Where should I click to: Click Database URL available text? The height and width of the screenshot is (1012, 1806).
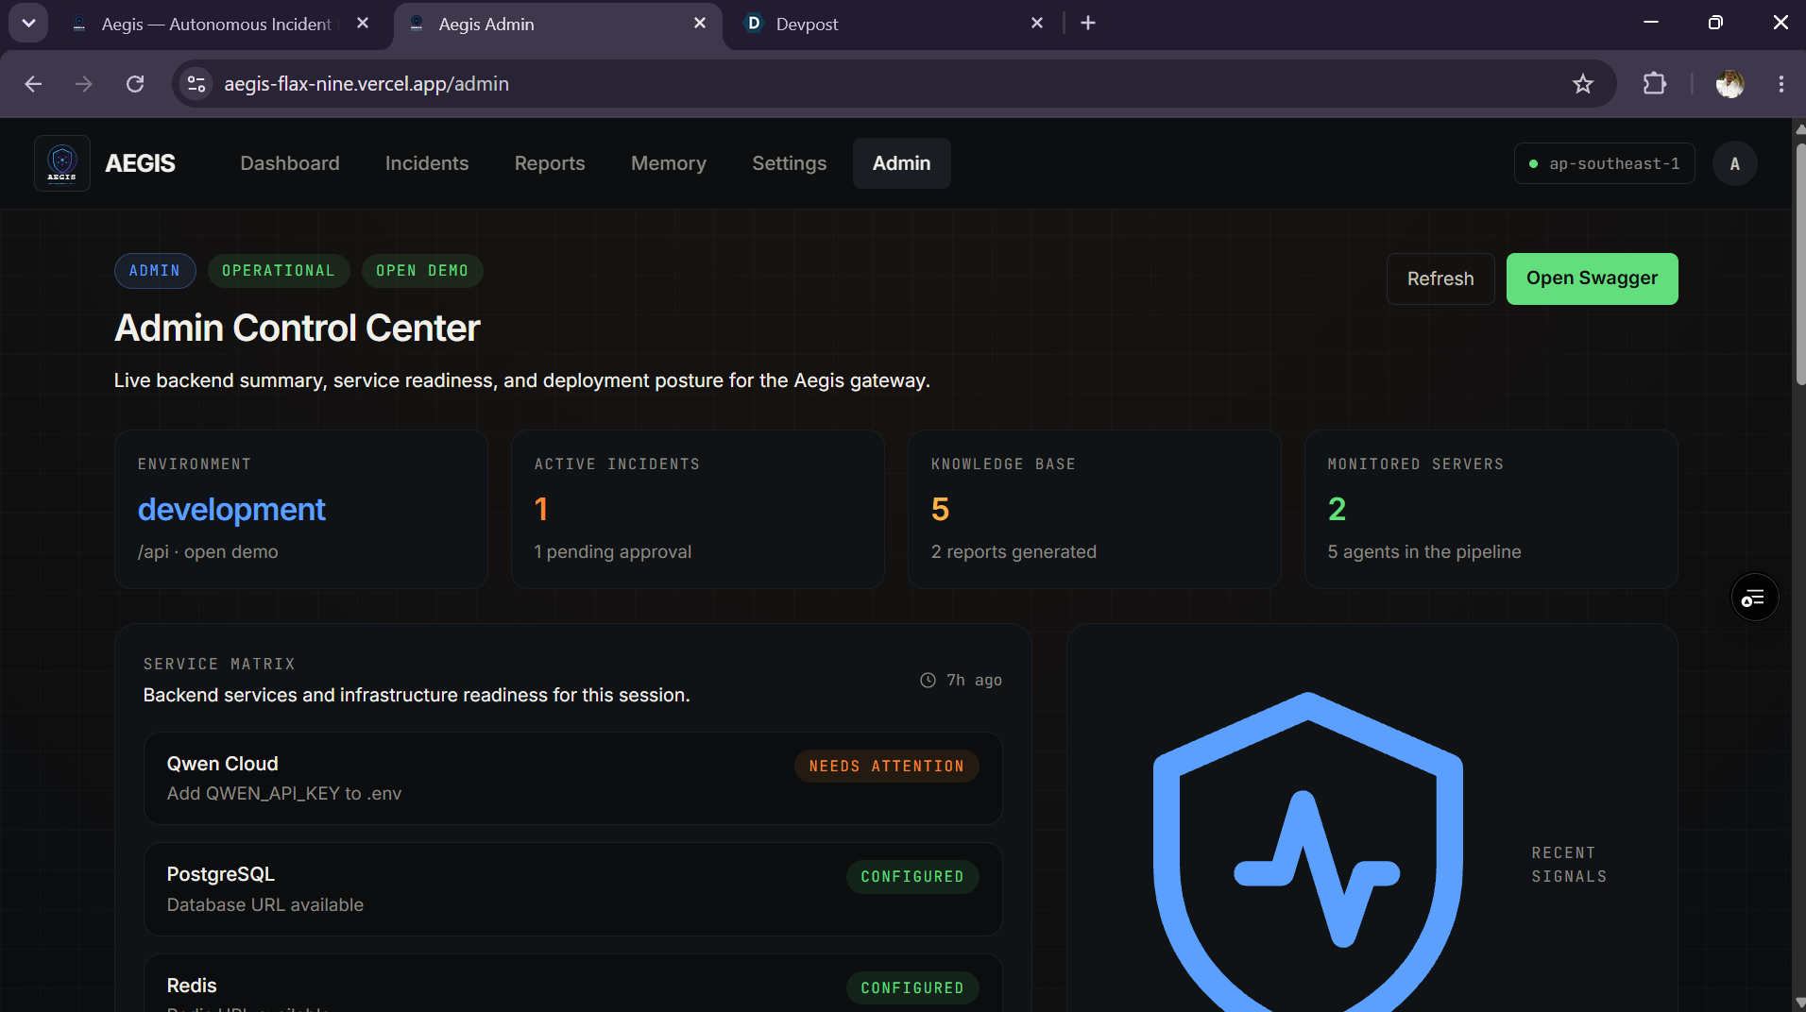tap(265, 905)
